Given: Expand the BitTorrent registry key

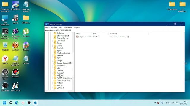Looking at the screenshot, I should point(53,33).
